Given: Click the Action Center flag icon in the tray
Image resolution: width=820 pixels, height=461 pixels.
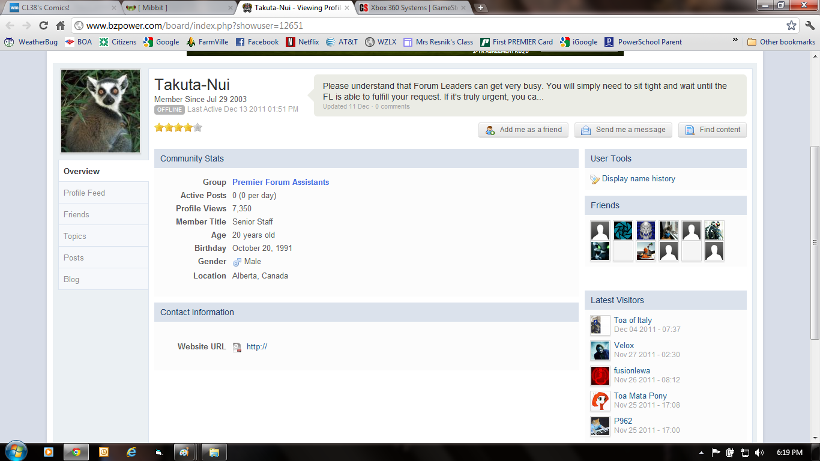Looking at the screenshot, I should click(716, 452).
